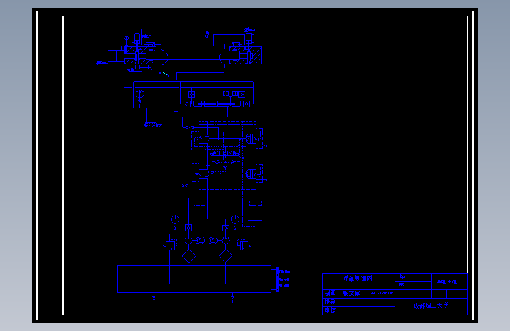Click the "比例" scale label cell
The height and width of the screenshot is (331, 510).
[402, 277]
